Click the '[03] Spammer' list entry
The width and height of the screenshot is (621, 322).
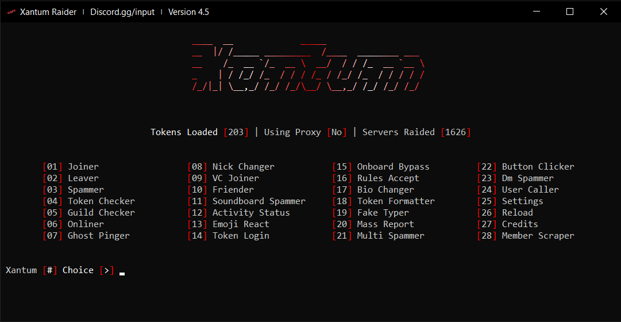(x=74, y=190)
